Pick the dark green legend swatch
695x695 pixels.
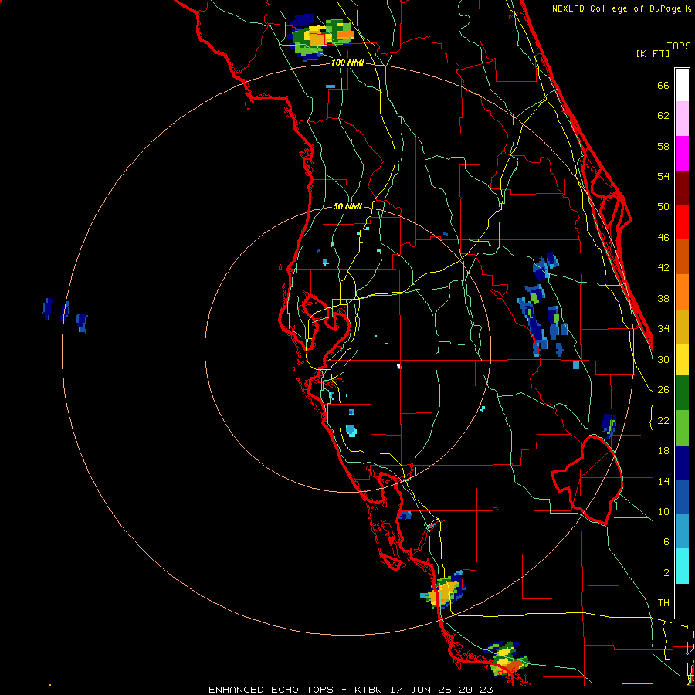(682, 393)
